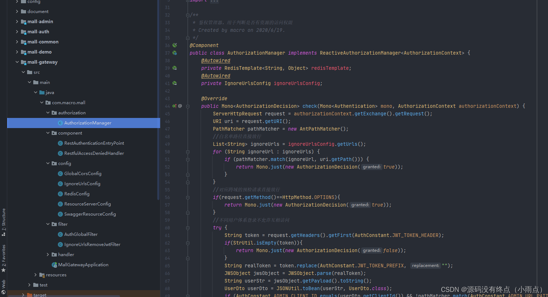
Task: Click the project panel vertical scrollbar
Action: pyautogui.click(x=158, y=99)
